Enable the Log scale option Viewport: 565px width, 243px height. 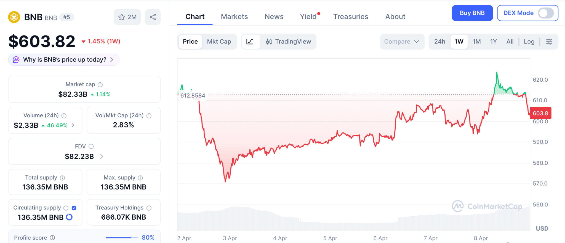(x=529, y=42)
